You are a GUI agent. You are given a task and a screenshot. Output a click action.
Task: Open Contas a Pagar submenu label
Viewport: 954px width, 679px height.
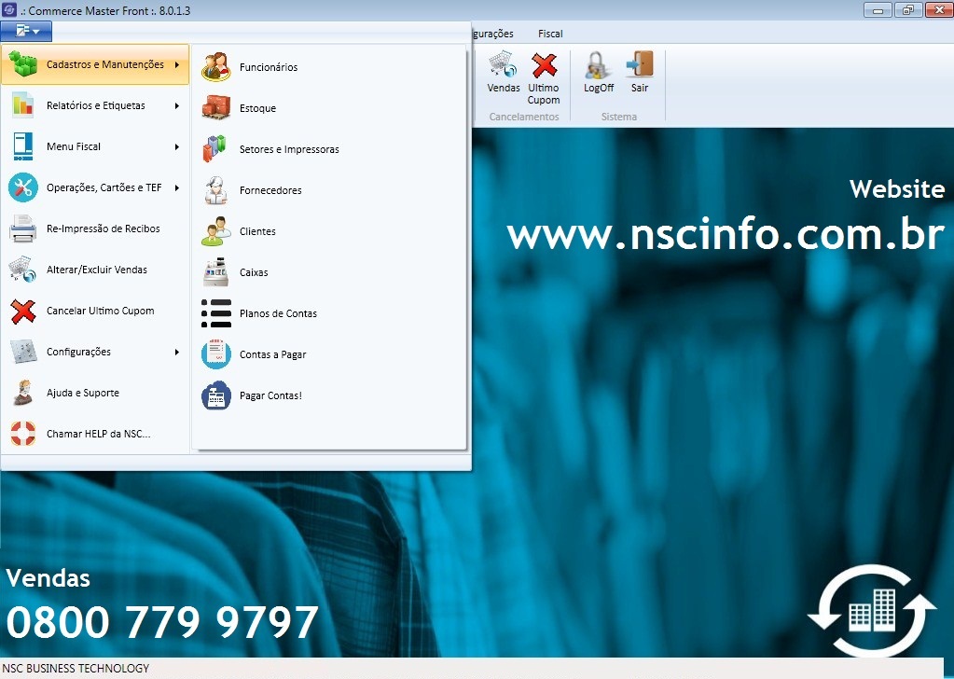272,354
